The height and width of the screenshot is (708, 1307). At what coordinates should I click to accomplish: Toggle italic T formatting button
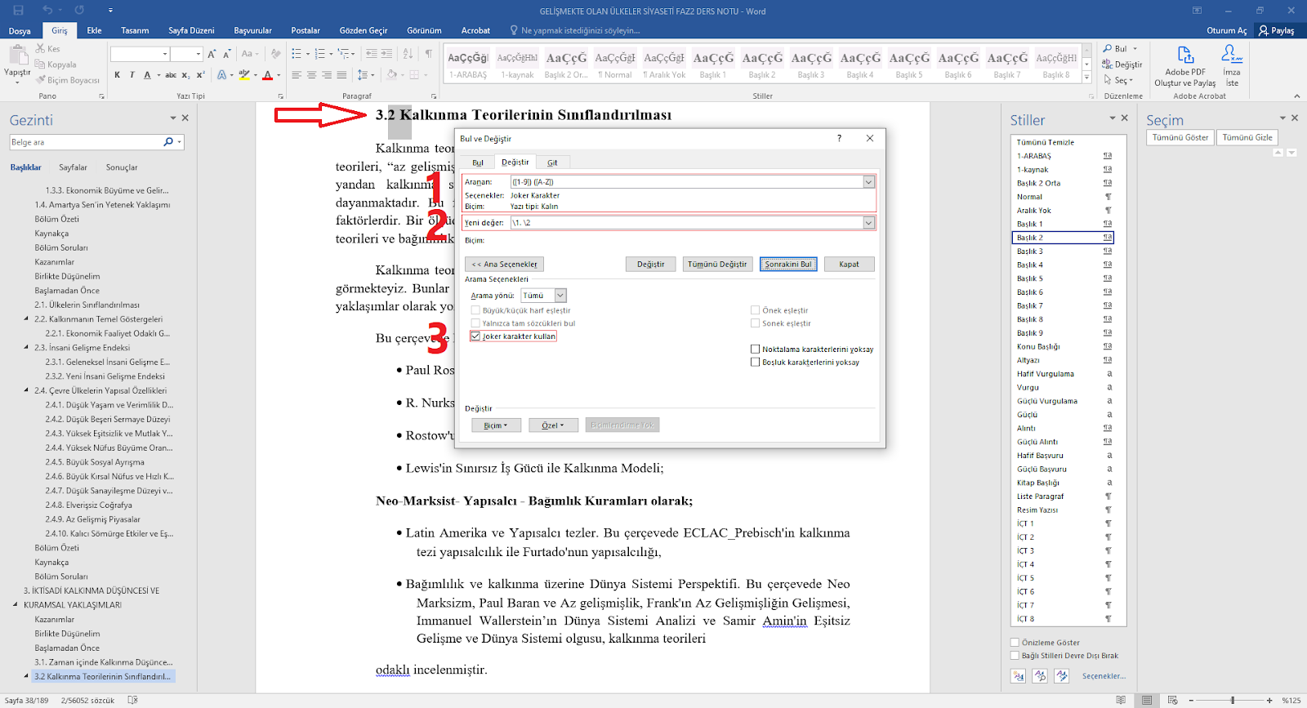pyautogui.click(x=132, y=75)
